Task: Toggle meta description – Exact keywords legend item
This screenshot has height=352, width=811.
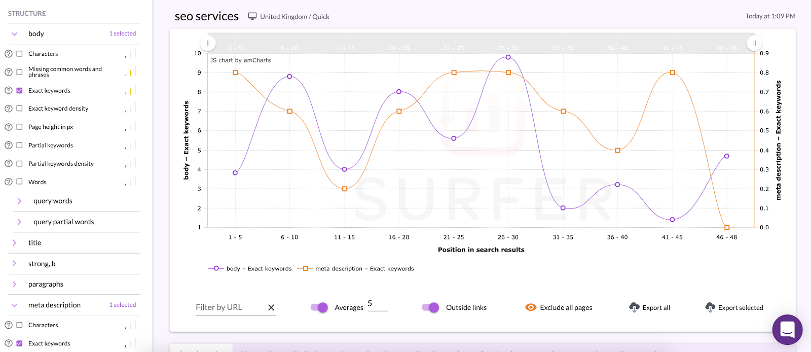Action: [x=356, y=269]
